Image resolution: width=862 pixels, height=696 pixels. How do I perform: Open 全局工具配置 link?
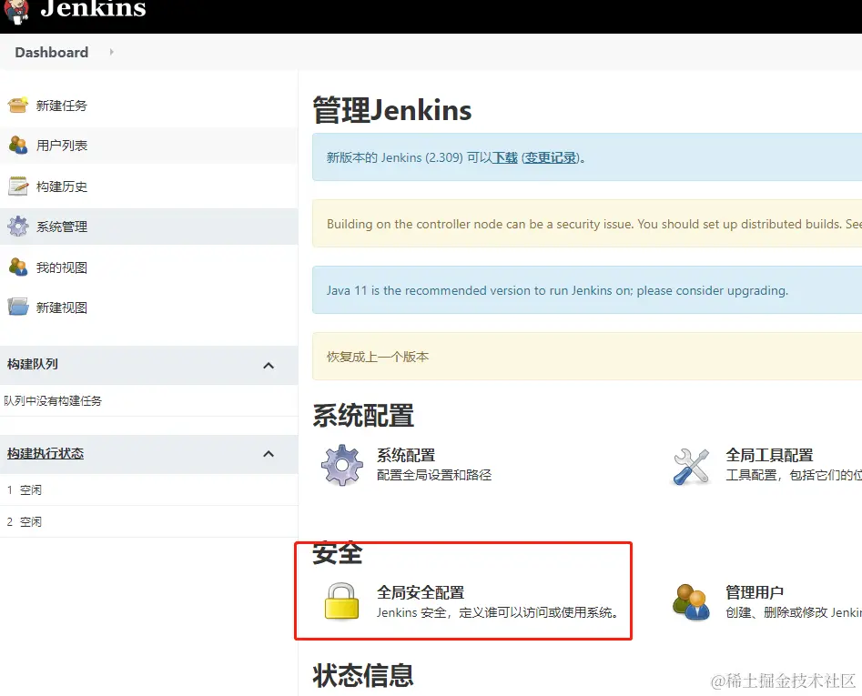click(769, 456)
